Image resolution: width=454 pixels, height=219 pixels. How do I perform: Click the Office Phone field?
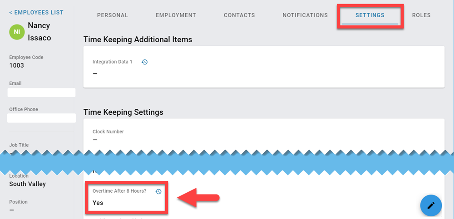click(x=41, y=118)
